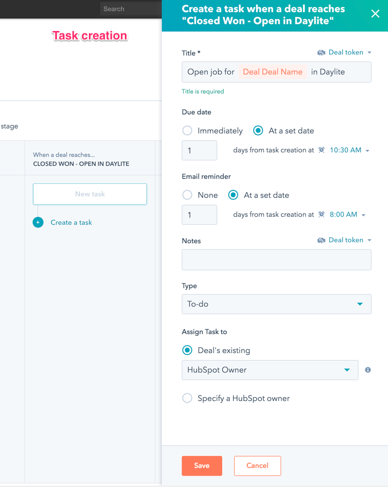Click the handshake icon for Title Deal token
388x487 pixels.
point(322,52)
